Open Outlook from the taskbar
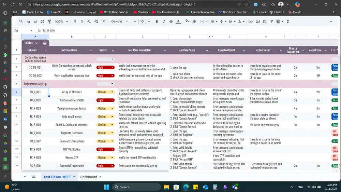This screenshot has height=192, width=341. (x=206, y=187)
